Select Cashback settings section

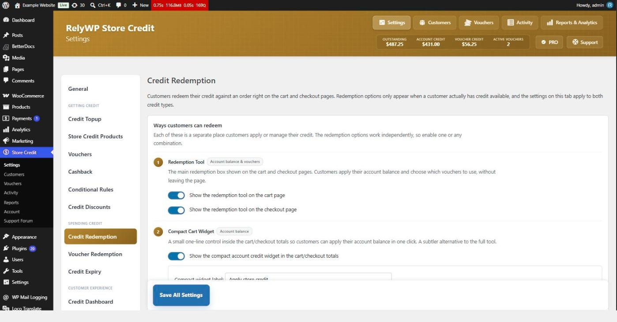(101, 172)
